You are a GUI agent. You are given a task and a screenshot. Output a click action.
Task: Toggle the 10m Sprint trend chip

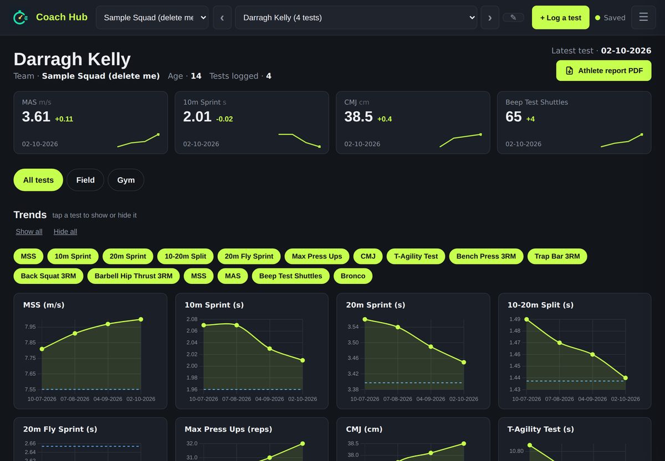73,256
